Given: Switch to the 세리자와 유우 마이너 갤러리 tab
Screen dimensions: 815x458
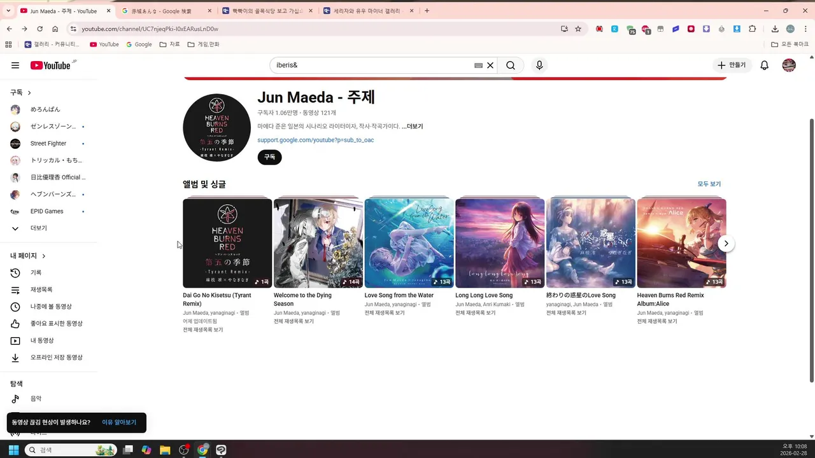Looking at the screenshot, I should tap(368, 11).
